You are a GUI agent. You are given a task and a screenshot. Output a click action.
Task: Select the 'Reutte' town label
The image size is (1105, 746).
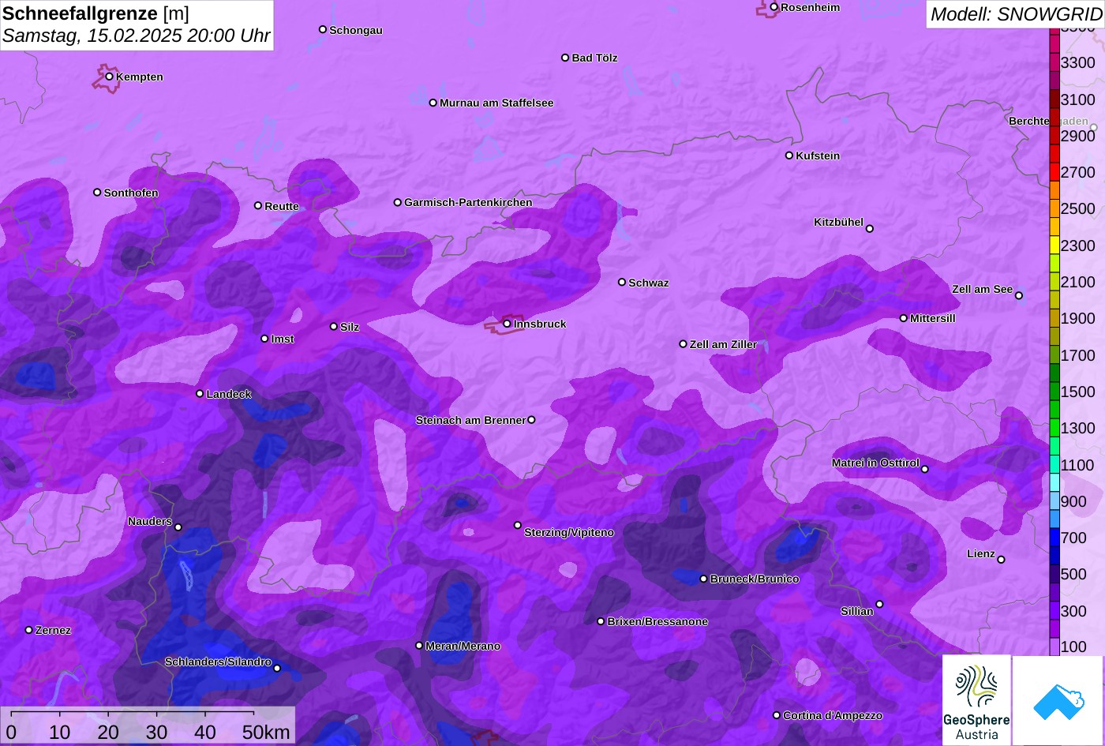coord(282,206)
